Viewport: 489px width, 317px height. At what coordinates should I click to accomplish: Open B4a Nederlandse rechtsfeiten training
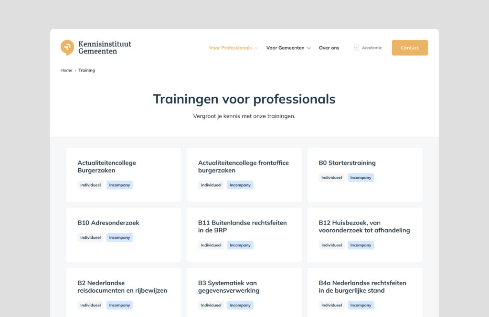pos(362,286)
